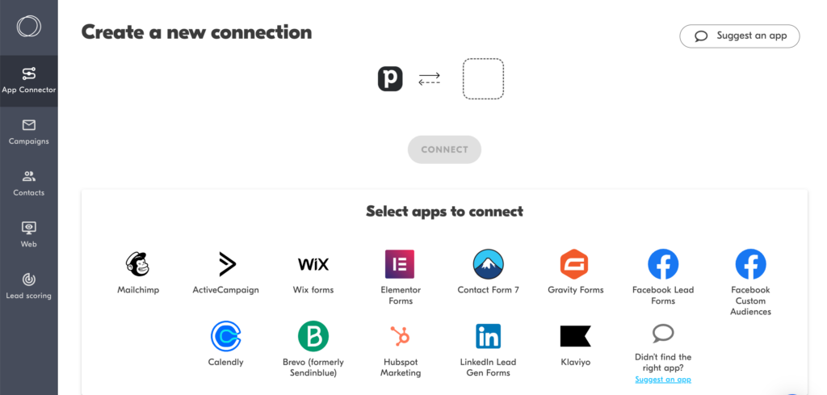
Task: Select the Elementor Forms icon
Action: point(400,264)
